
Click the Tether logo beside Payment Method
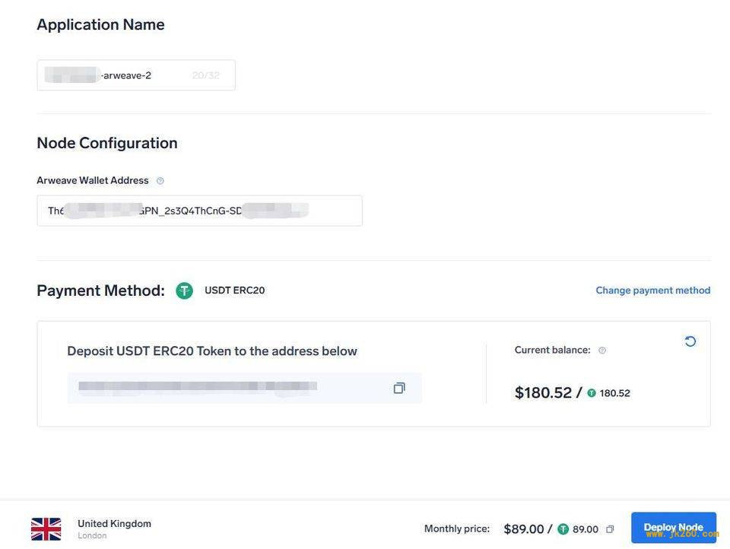click(184, 290)
